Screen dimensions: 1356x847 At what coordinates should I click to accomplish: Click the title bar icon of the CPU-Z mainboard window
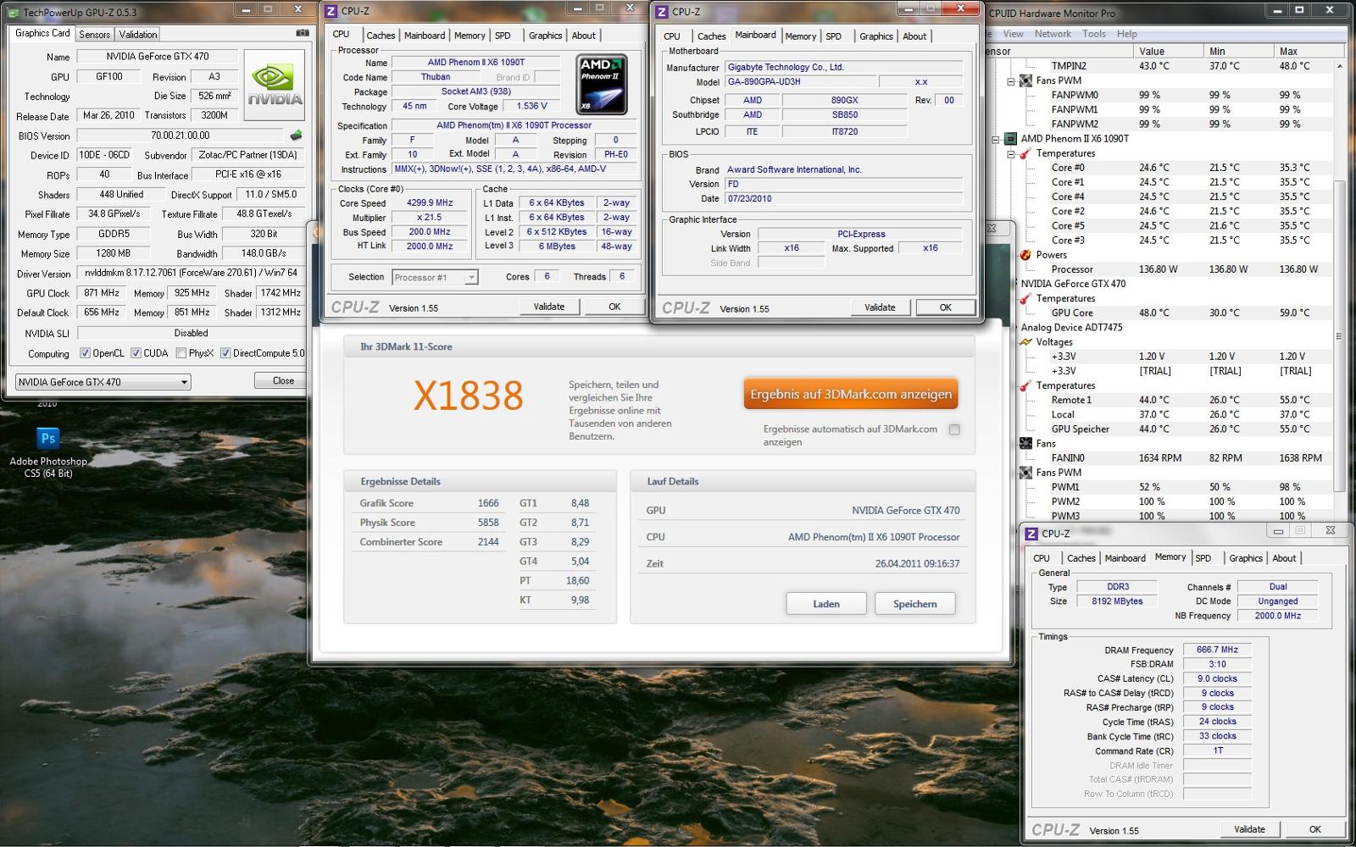coord(662,12)
